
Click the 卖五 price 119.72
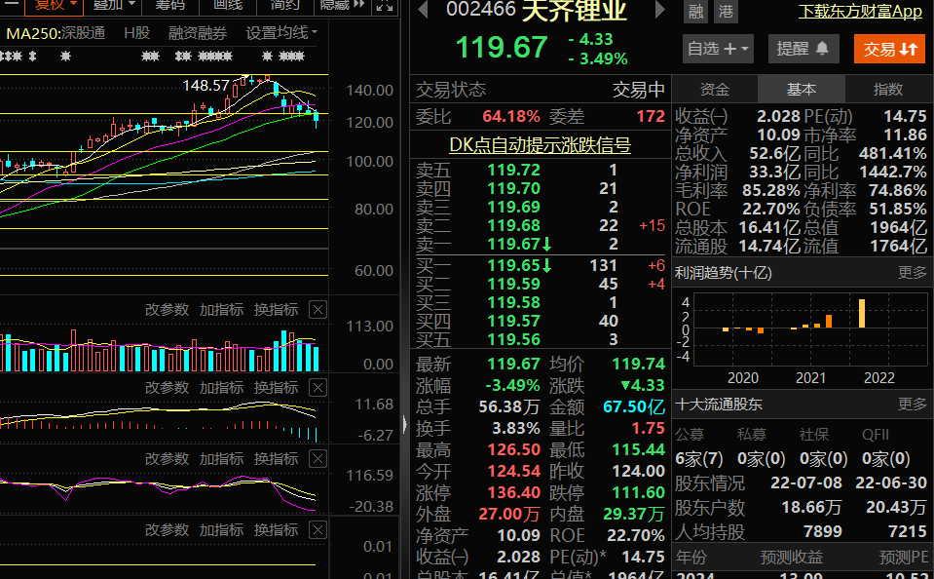[513, 170]
